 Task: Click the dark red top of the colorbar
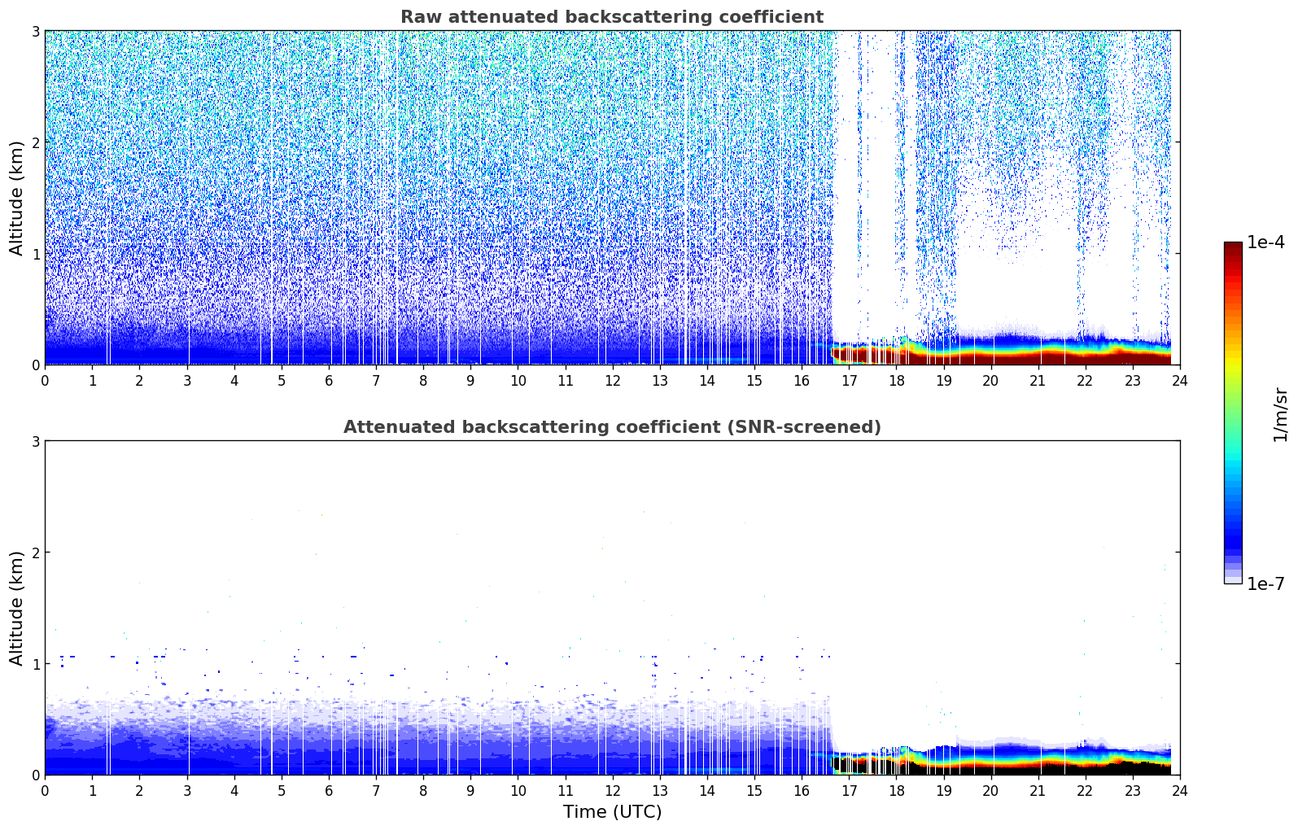tap(1232, 247)
